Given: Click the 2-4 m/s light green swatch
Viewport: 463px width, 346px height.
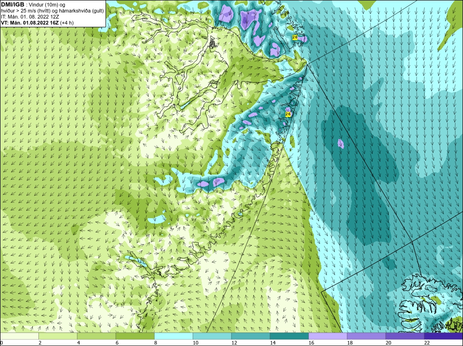Looking at the screenshot, I should pos(58,336).
